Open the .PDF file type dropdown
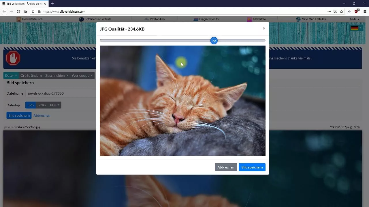Viewport: 369px width, 207px height. [x=54, y=105]
